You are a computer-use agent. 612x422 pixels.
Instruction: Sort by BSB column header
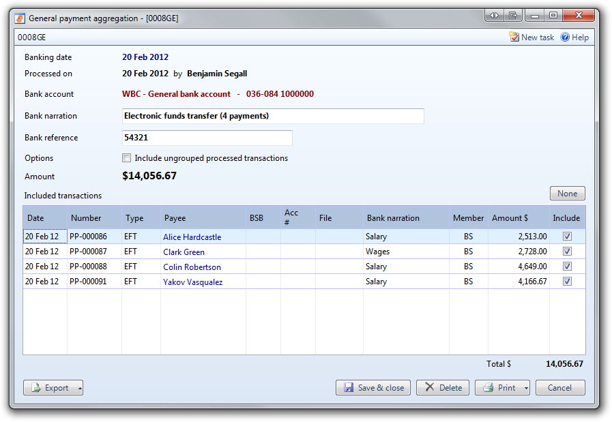[263, 218]
